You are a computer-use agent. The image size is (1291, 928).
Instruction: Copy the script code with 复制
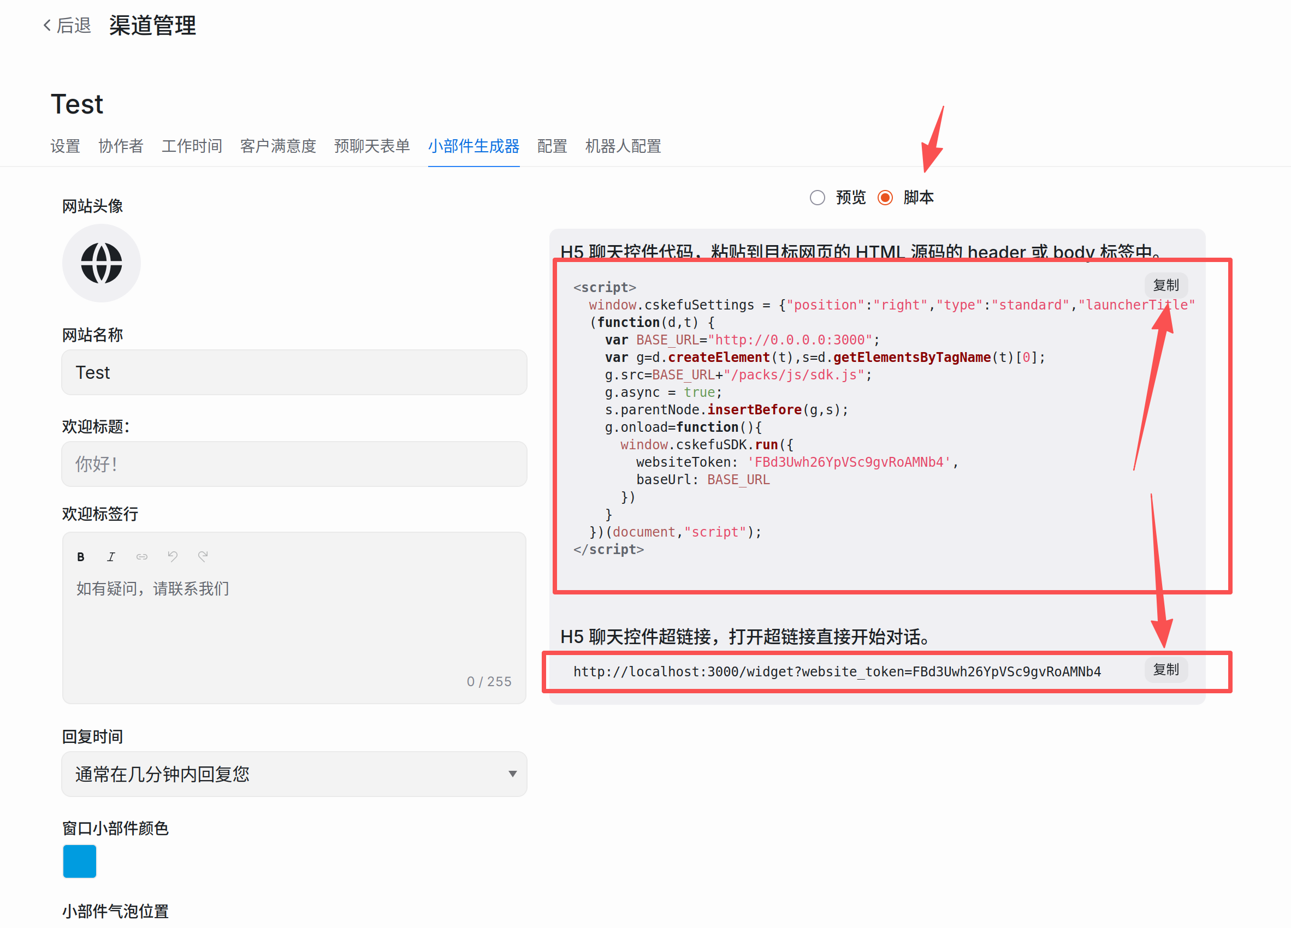coord(1166,285)
